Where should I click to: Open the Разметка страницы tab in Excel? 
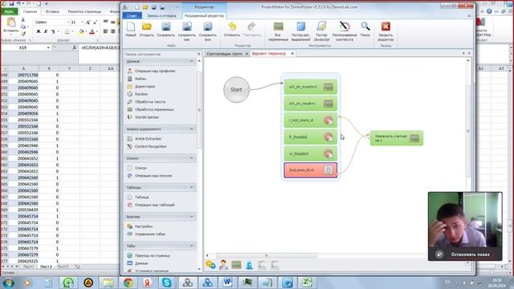84,11
